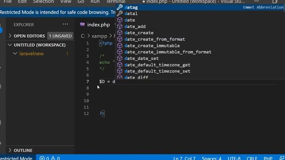Click the cube icon beside date_date_set
285x160 pixels.
(x=120, y=58)
